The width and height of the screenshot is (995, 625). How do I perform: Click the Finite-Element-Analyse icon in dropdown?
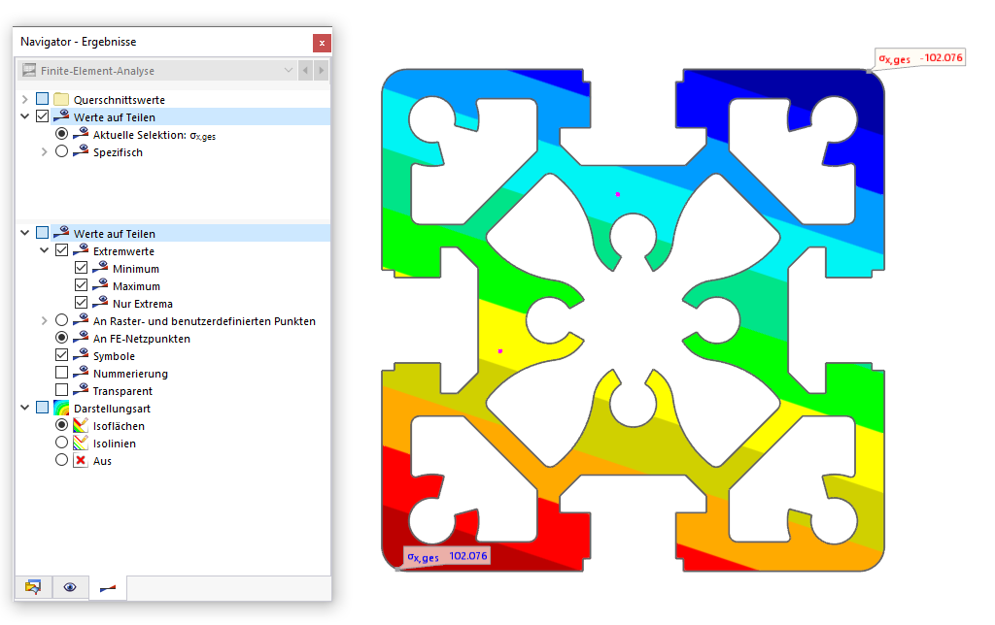click(29, 70)
